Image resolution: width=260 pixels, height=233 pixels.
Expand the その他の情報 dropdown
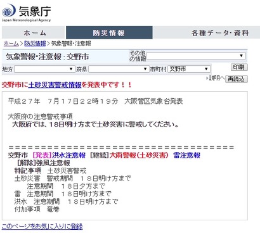click(196, 56)
